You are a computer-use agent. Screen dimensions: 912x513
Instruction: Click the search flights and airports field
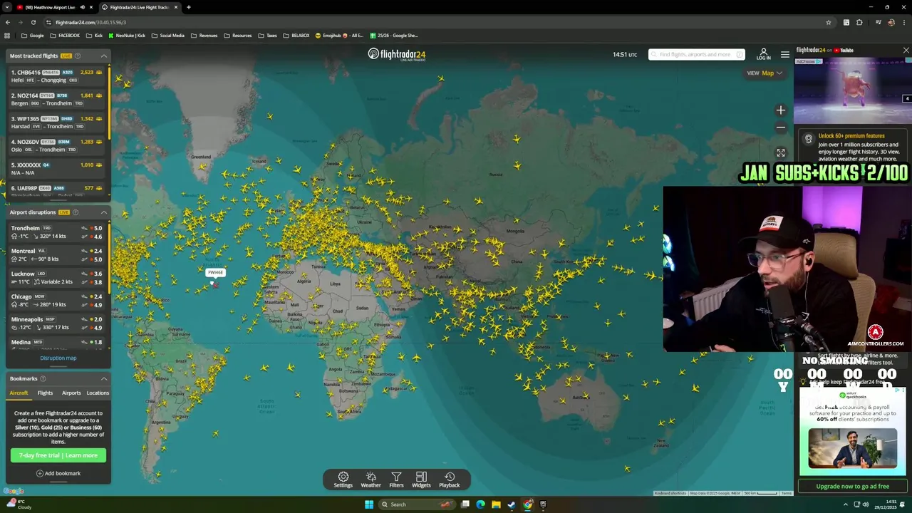point(696,54)
